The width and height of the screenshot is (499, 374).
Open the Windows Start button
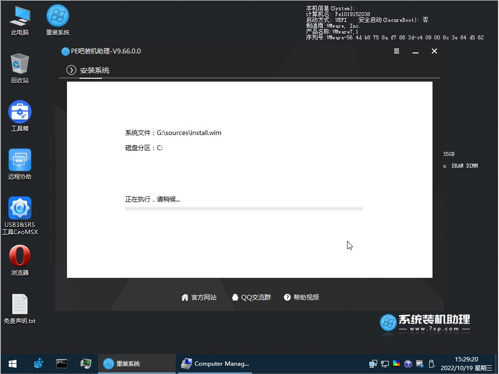[13, 363]
